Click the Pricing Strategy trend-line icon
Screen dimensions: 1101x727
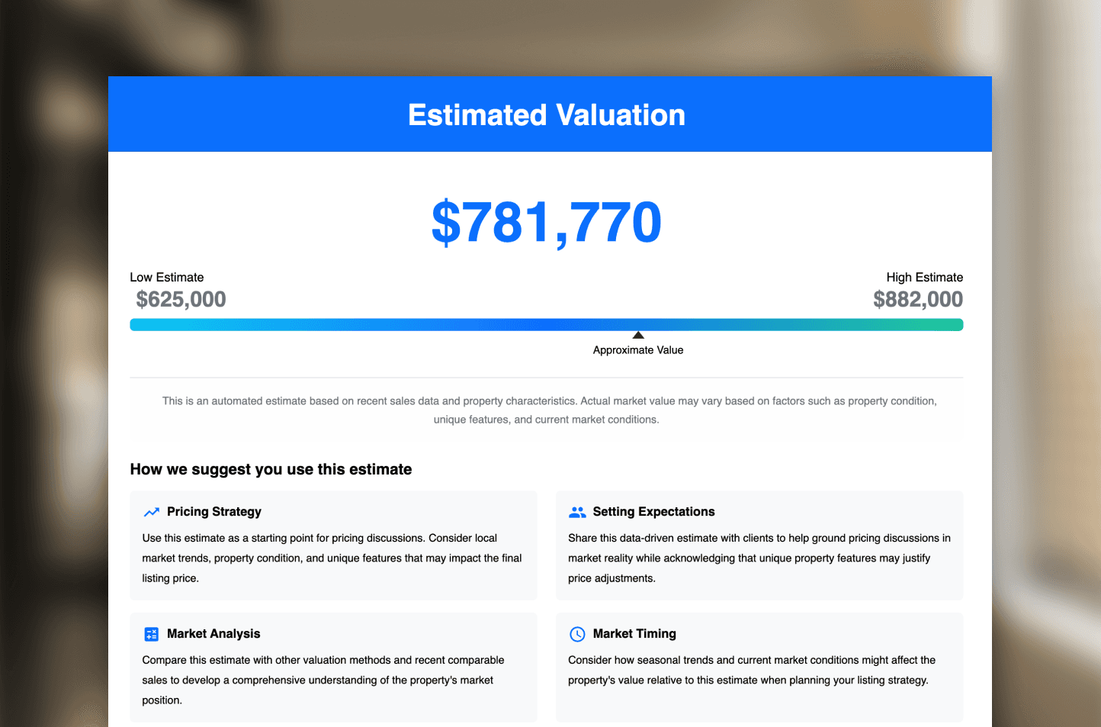pos(152,512)
